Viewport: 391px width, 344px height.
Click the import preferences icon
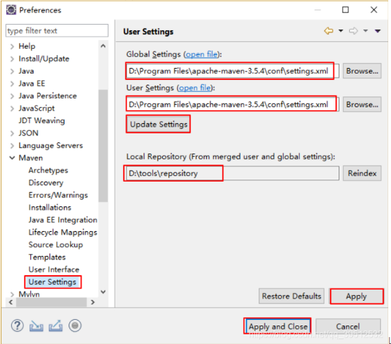tap(36, 326)
